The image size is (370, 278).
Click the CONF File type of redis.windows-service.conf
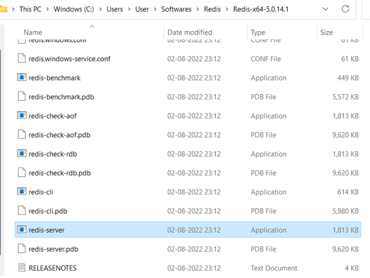(x=266, y=59)
